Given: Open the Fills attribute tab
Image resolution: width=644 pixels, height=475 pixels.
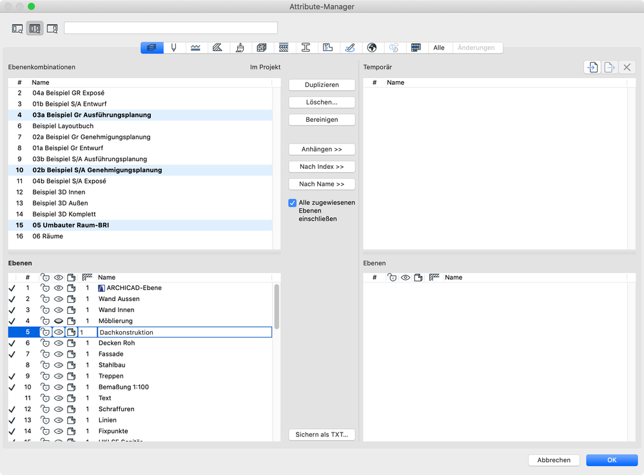Looking at the screenshot, I should (x=217, y=48).
